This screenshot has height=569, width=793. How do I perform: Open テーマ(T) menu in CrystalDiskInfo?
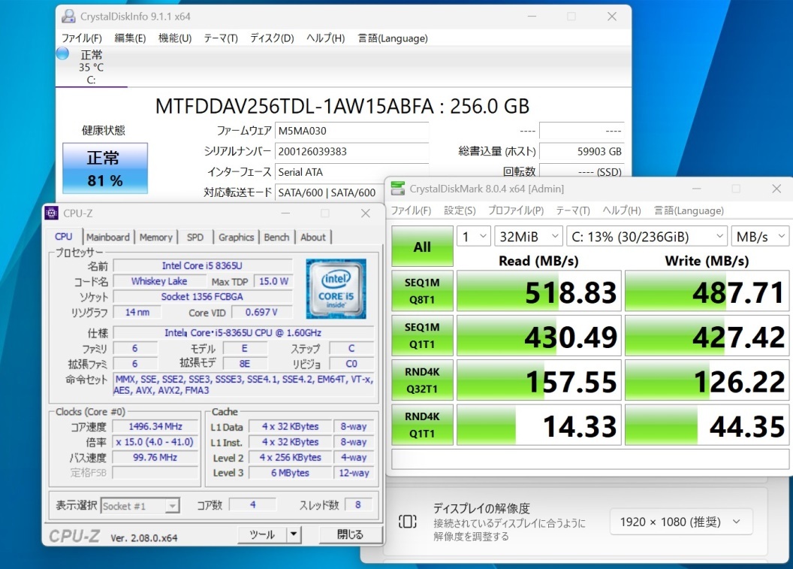[x=221, y=38]
